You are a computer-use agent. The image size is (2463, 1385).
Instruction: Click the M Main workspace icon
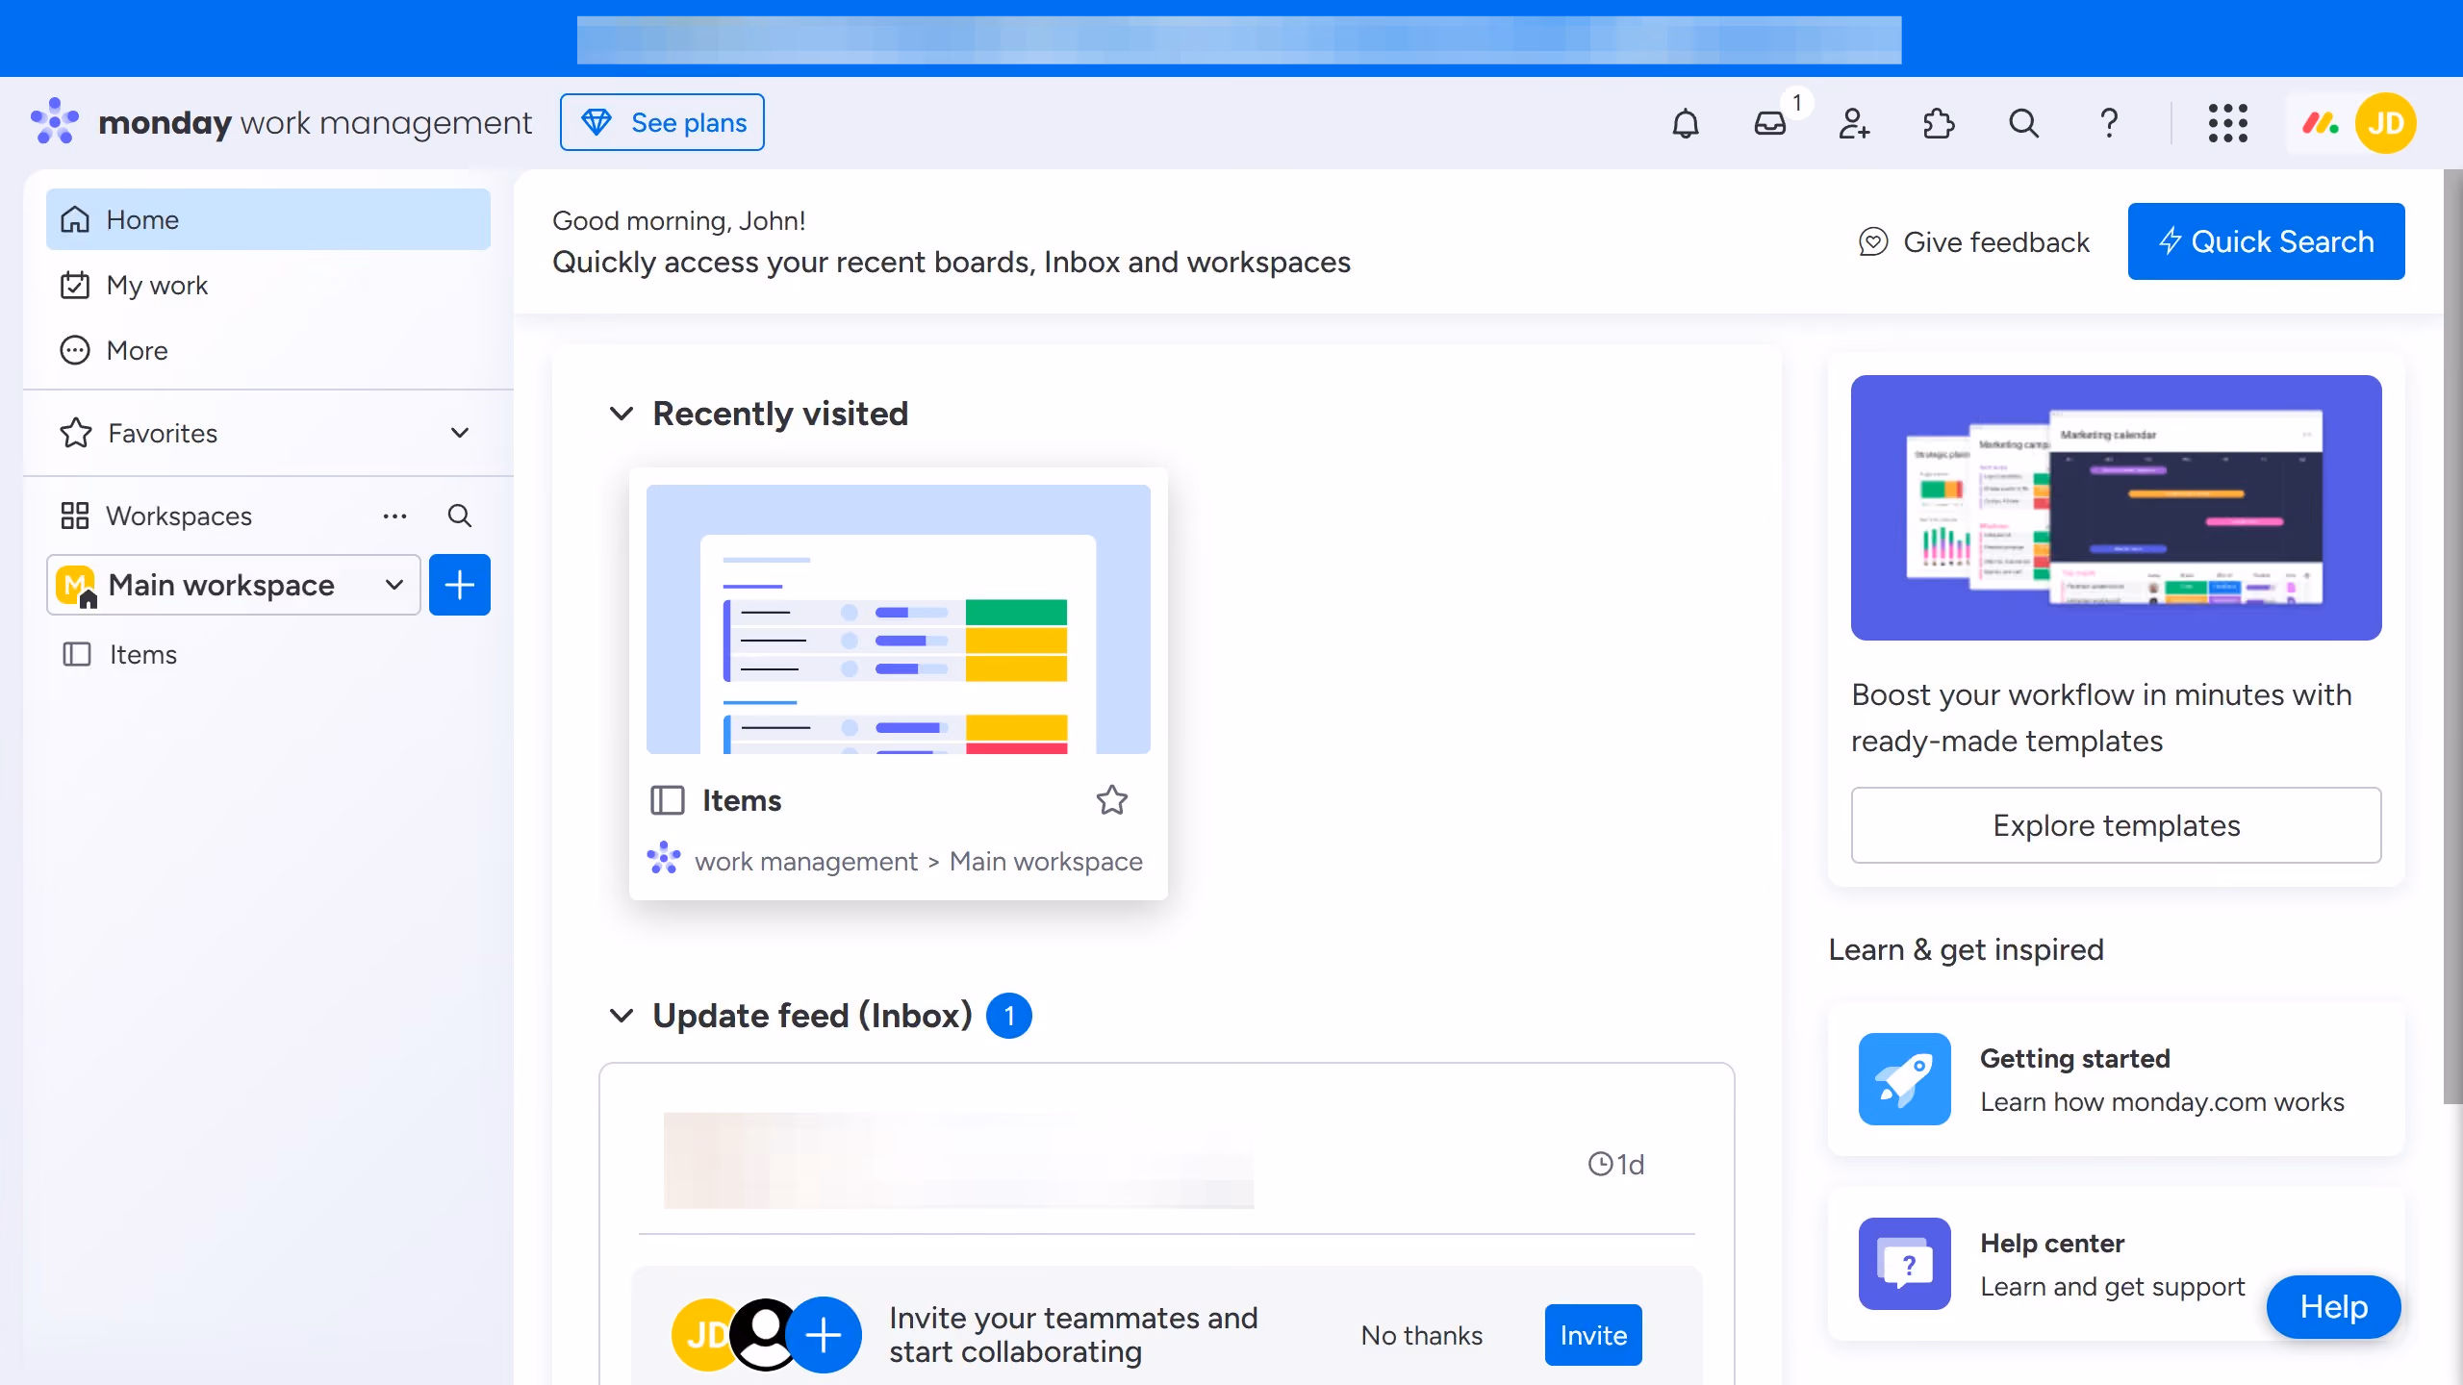(x=76, y=585)
